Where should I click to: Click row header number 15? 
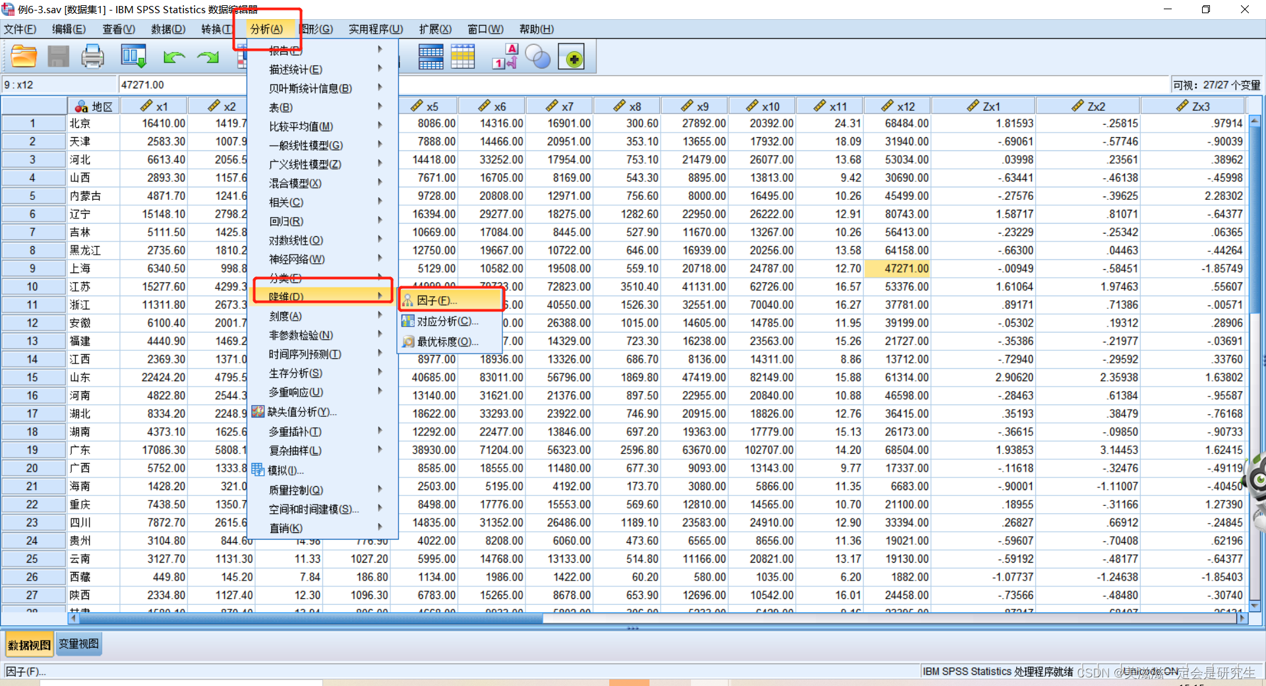(33, 377)
